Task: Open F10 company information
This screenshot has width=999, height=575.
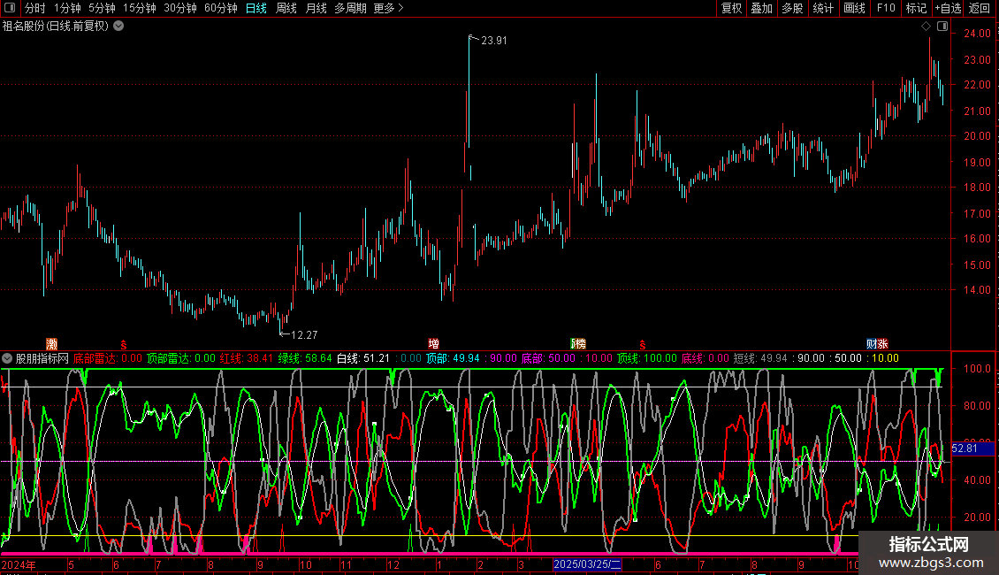Action: click(885, 8)
